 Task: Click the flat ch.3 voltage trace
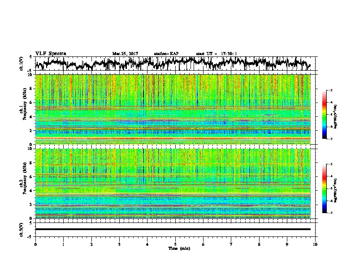(173, 229)
